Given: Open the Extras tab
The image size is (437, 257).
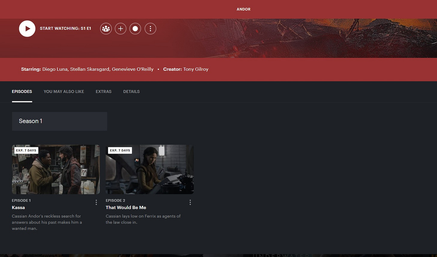Looking at the screenshot, I should coord(104,91).
